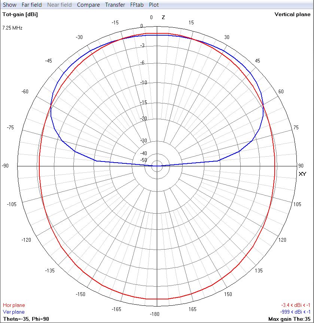The width and height of the screenshot is (314, 323).
Task: Click the Vertical plane label
Action: (x=292, y=14)
